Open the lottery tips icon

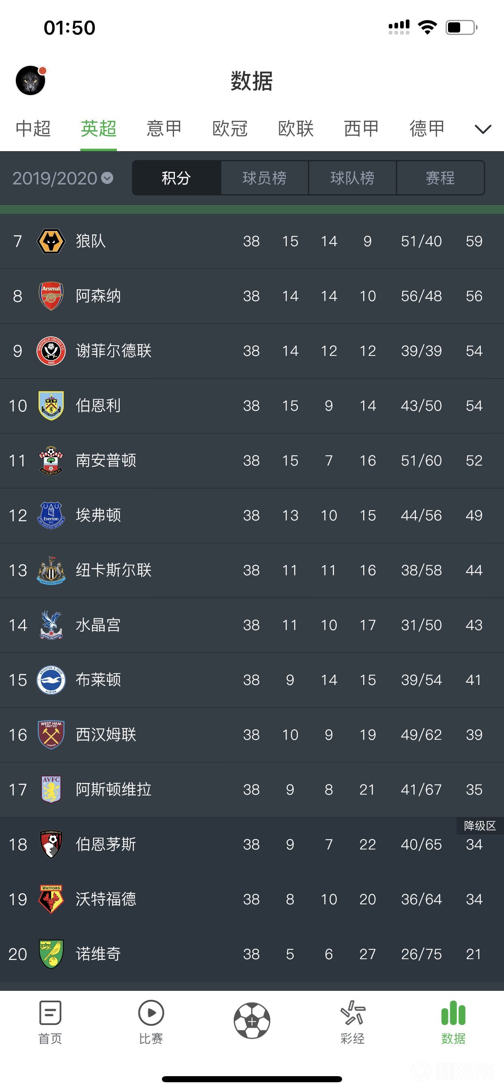click(x=352, y=1014)
